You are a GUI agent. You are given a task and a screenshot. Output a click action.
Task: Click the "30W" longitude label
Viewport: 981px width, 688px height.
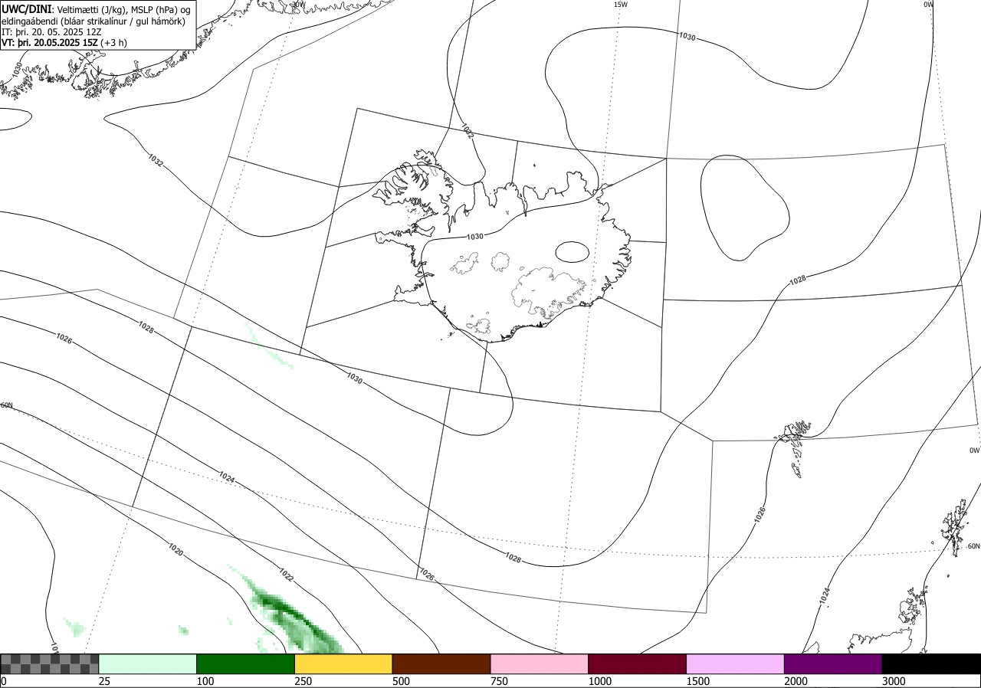coord(299,5)
